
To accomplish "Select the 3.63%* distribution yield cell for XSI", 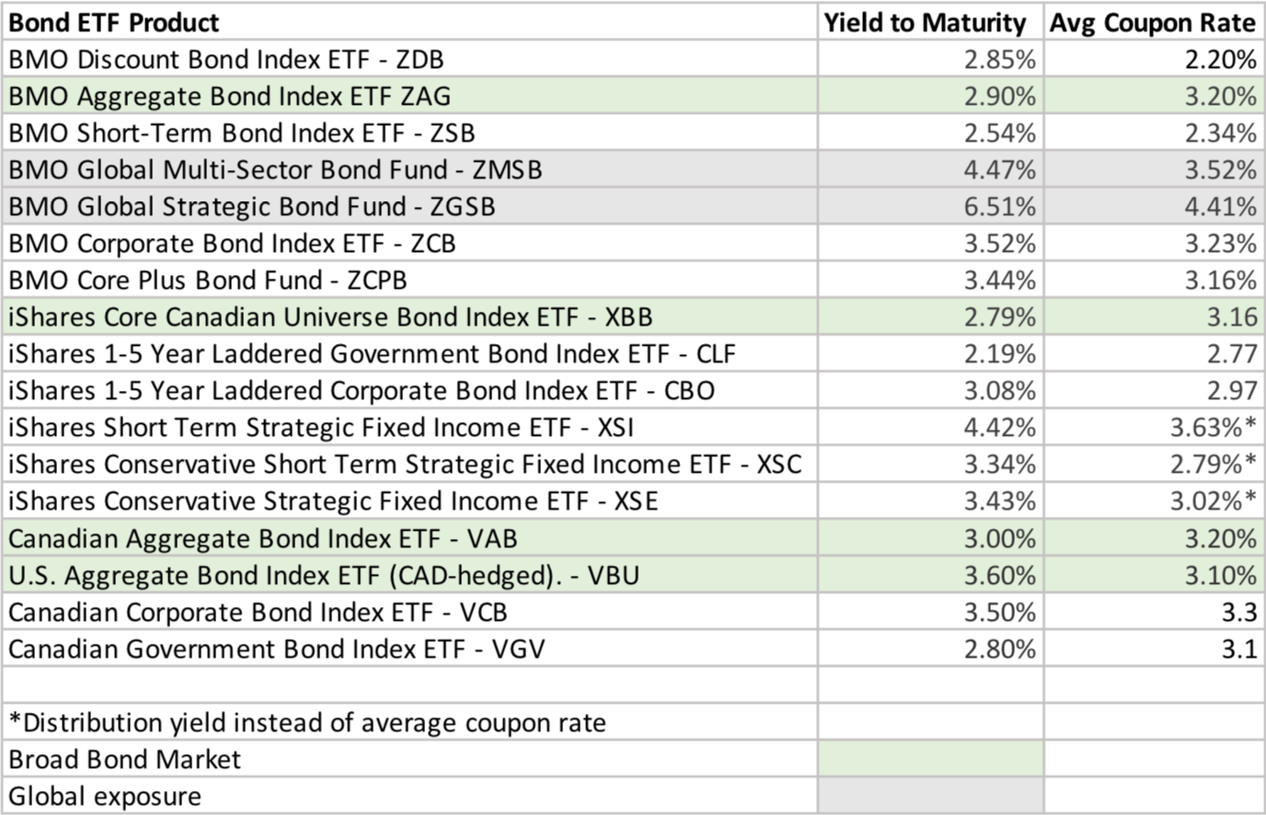I will click(1213, 428).
